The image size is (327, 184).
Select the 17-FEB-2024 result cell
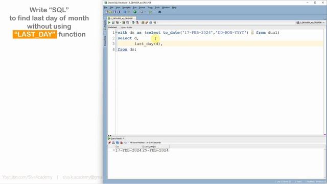tap(128, 150)
